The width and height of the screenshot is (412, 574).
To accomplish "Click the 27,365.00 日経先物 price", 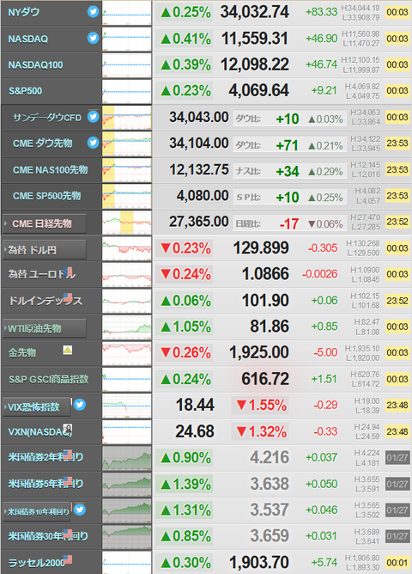I will (x=199, y=222).
